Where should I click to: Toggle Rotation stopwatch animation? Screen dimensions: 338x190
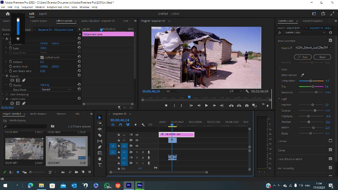point(11,62)
